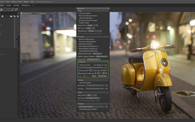
Task: Click the pencil edit icon above scene panel
Action: (18, 13)
